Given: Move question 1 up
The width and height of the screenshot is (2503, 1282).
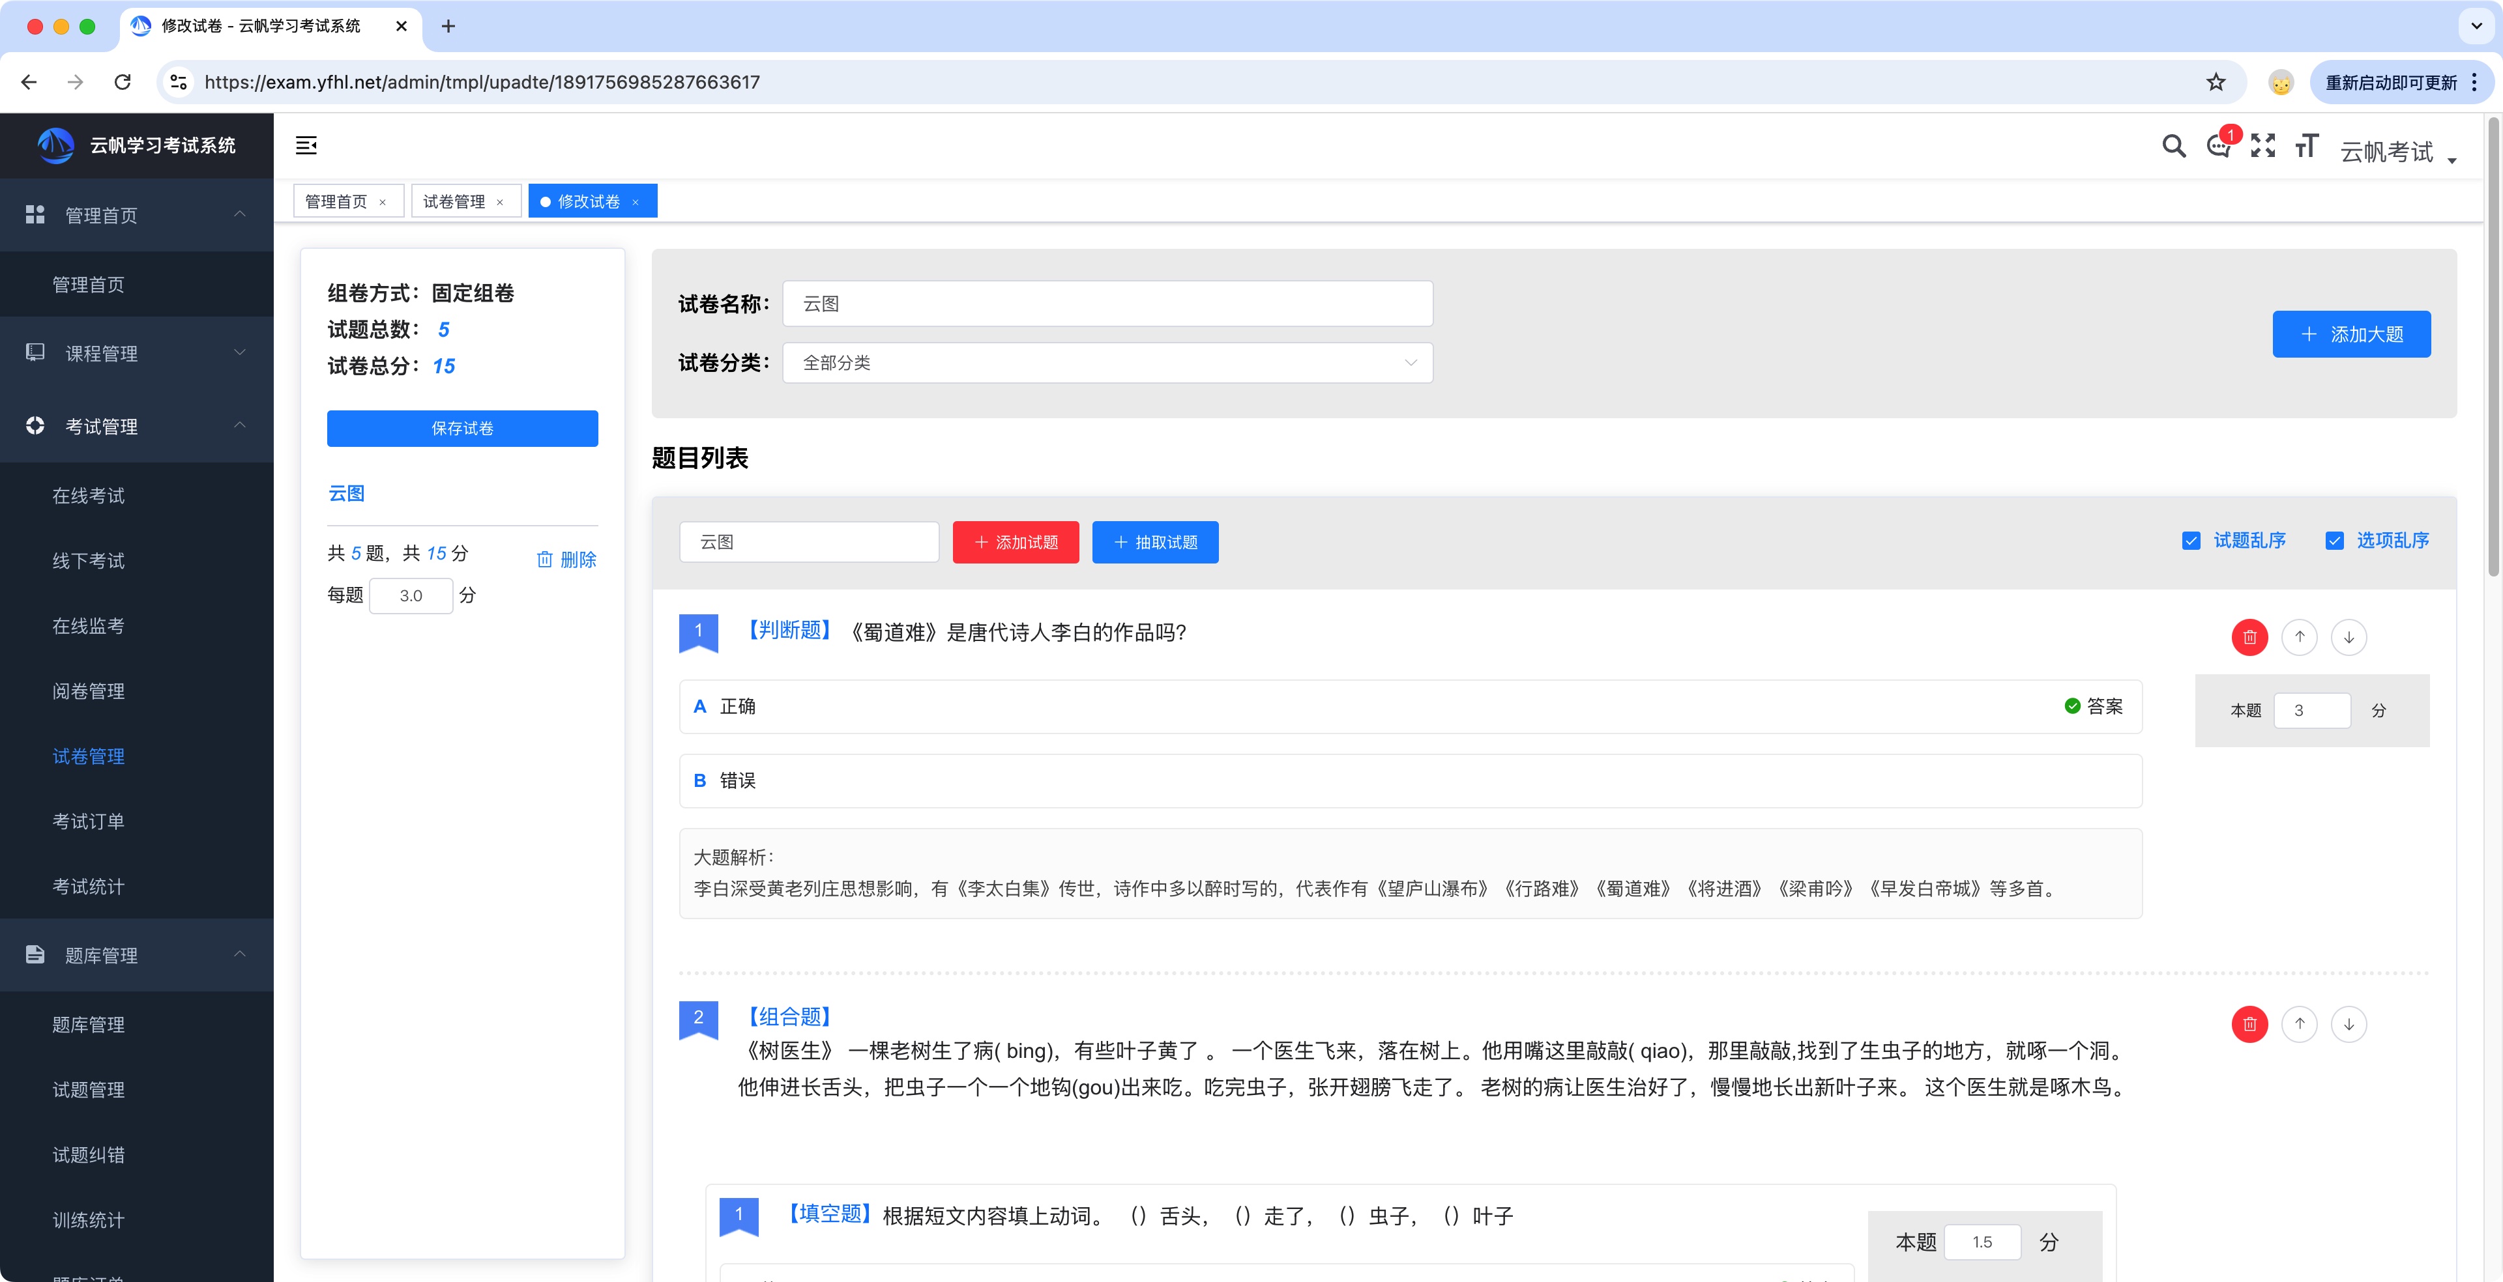Looking at the screenshot, I should [2299, 637].
